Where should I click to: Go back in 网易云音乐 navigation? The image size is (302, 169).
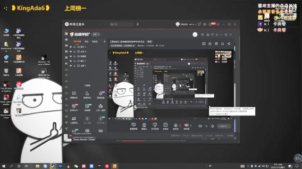tap(100, 24)
